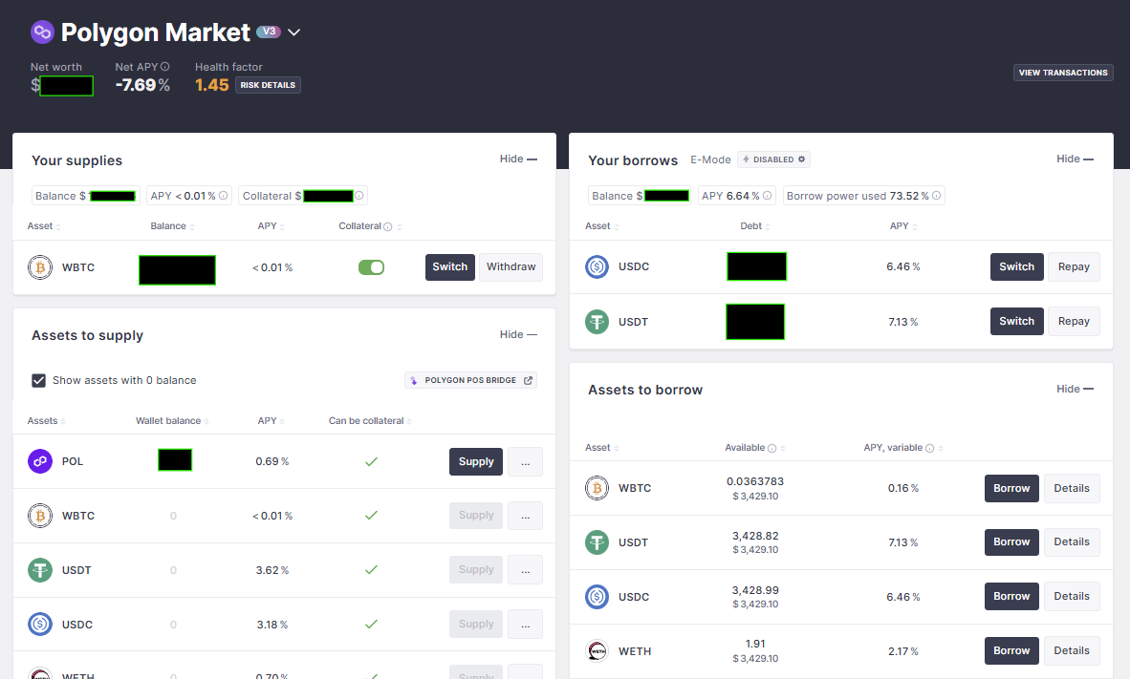The height and width of the screenshot is (679, 1130).
Task: Click the POL token icon in supply list
Action: (40, 461)
